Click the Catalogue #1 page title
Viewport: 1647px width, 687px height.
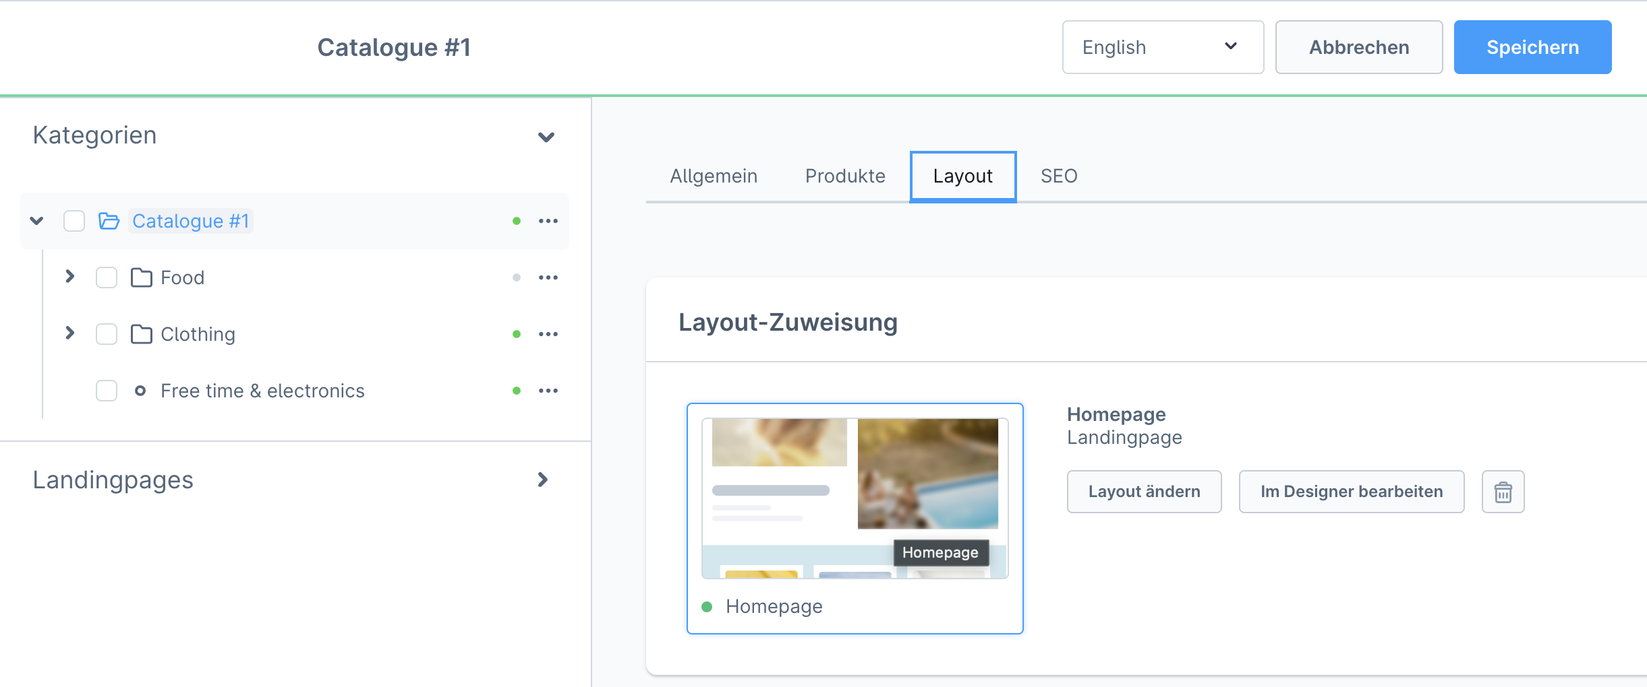394,47
